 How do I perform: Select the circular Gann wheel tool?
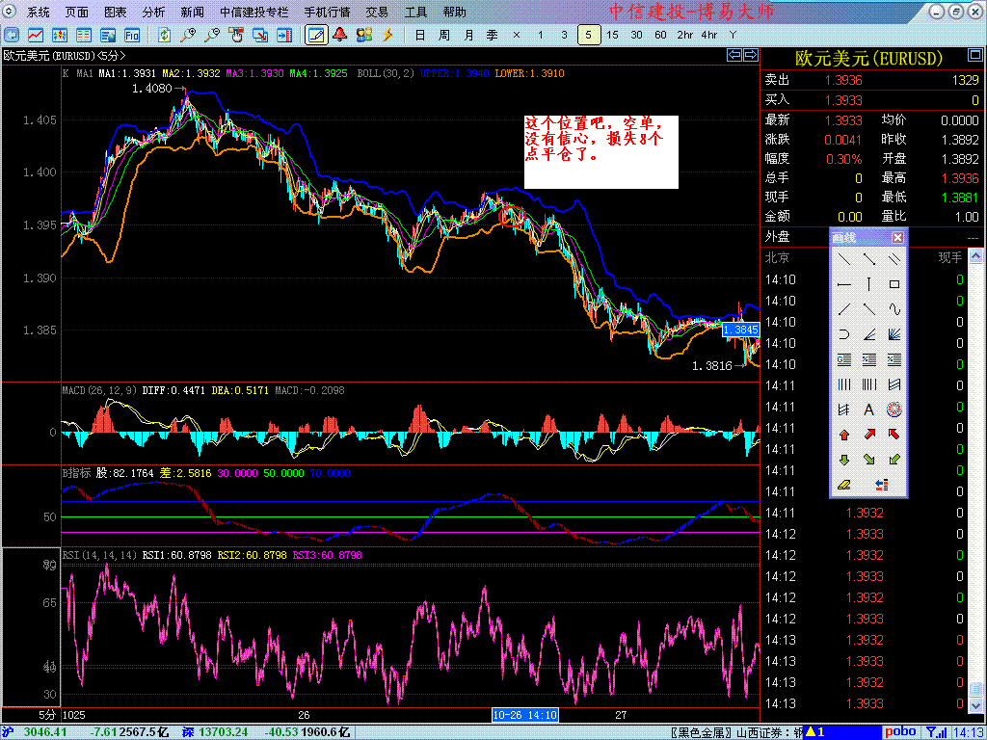[894, 410]
